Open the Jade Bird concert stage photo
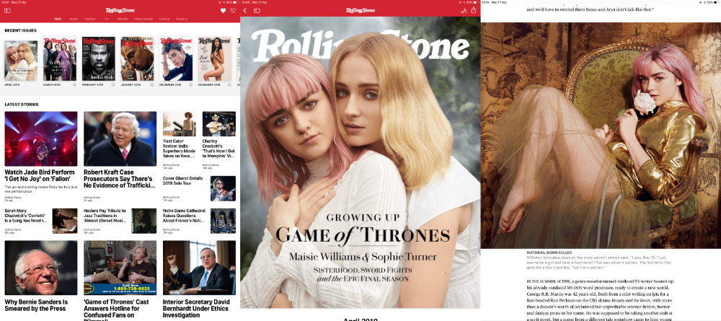The image size is (721, 321). [x=41, y=139]
